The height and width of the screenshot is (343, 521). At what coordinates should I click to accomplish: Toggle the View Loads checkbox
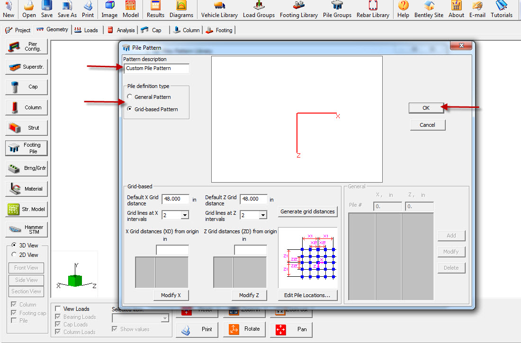(58, 308)
